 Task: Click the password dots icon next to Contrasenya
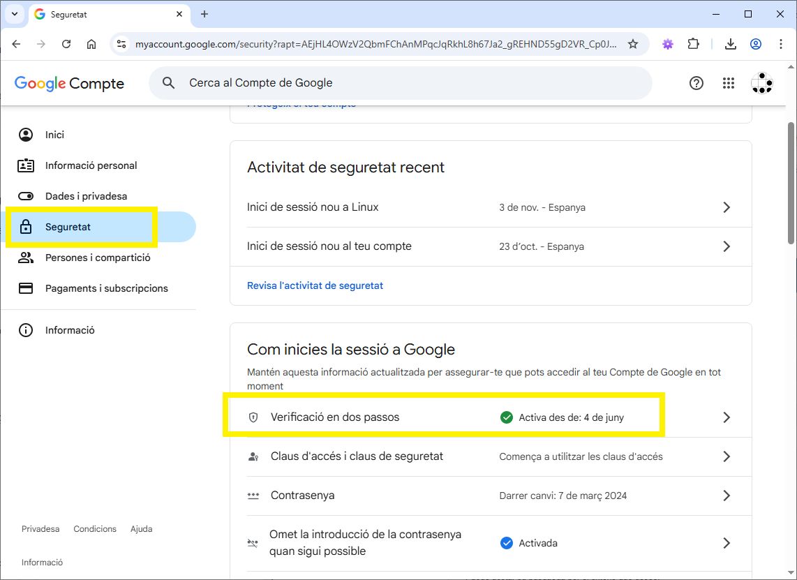pos(253,495)
